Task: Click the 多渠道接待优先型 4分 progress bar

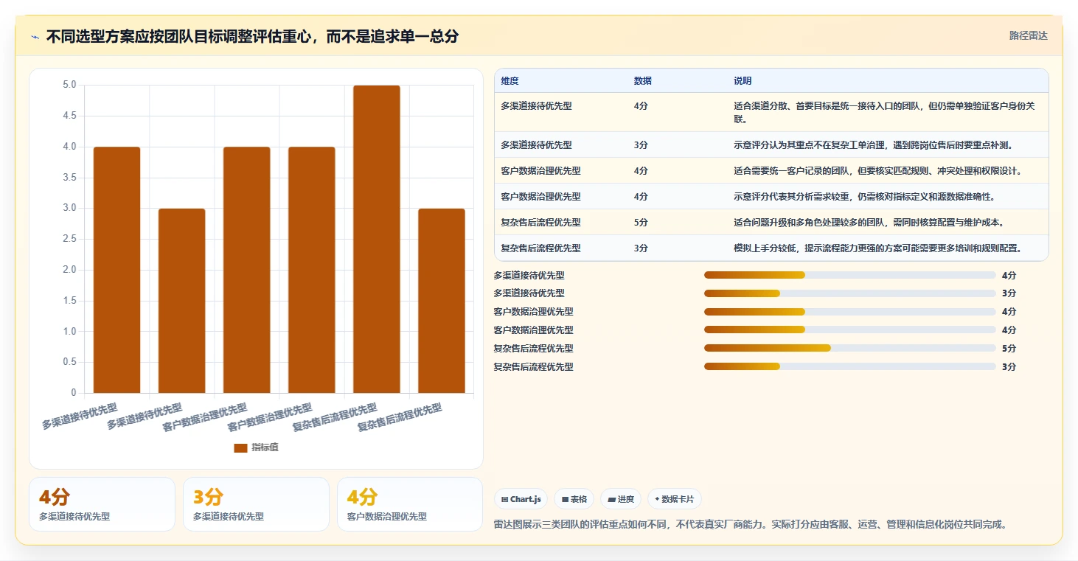Action: (850, 275)
